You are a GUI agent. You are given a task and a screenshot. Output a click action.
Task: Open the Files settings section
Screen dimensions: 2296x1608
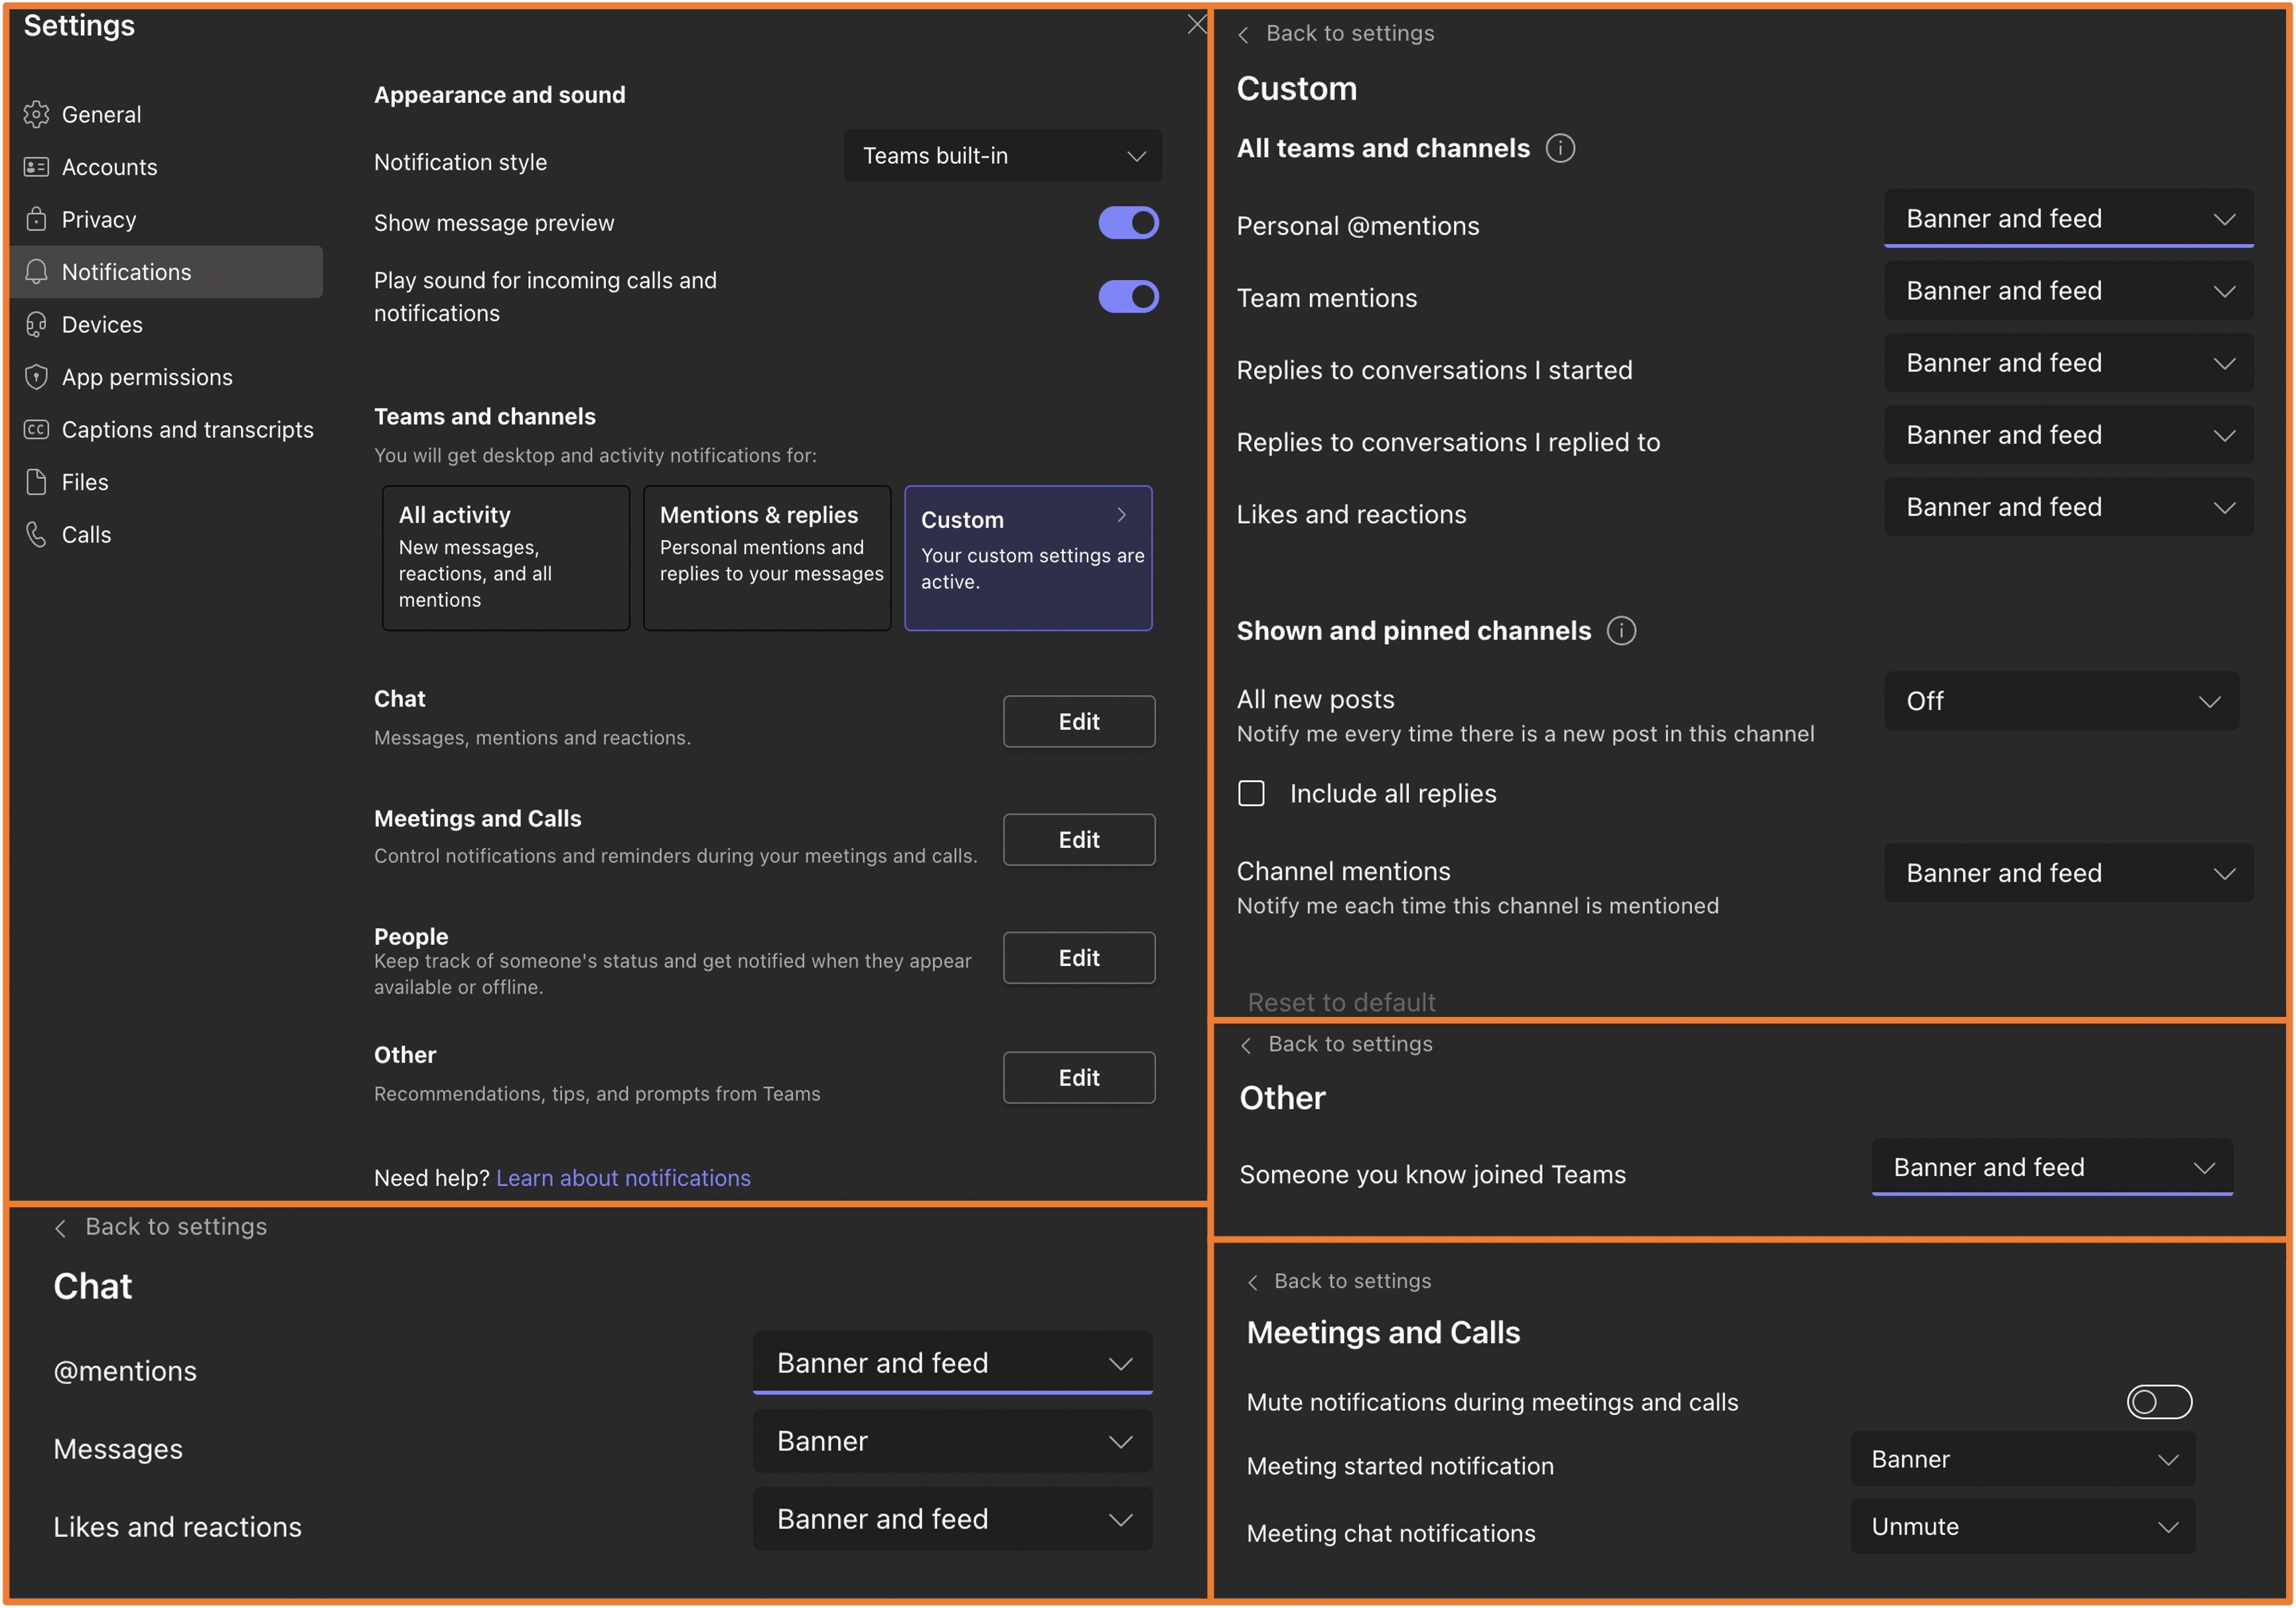click(85, 482)
